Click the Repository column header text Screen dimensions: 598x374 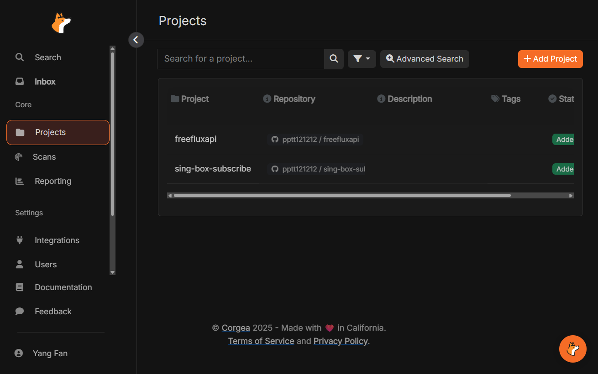click(x=294, y=99)
